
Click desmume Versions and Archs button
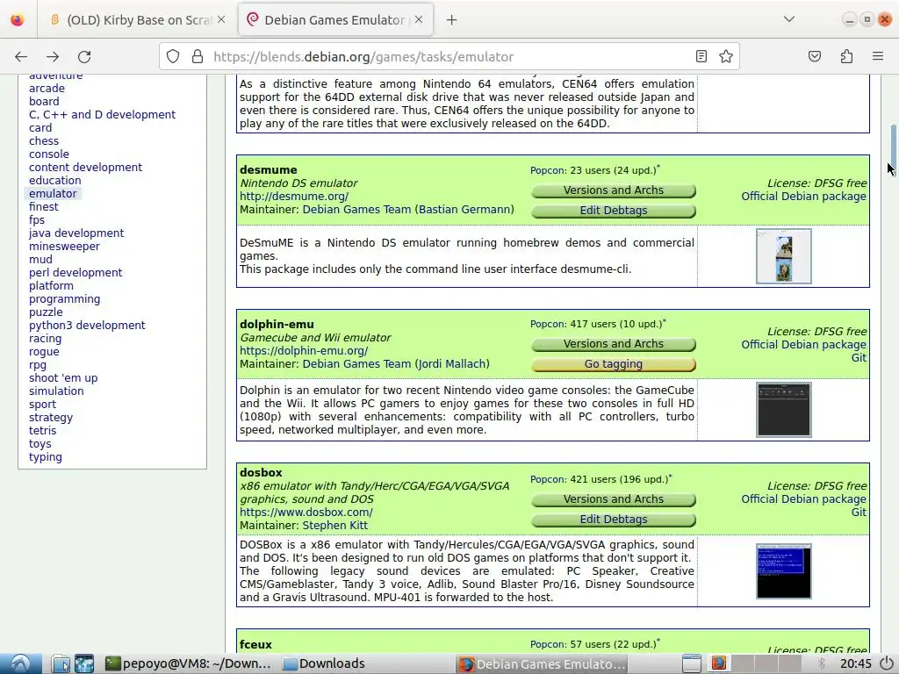click(614, 190)
